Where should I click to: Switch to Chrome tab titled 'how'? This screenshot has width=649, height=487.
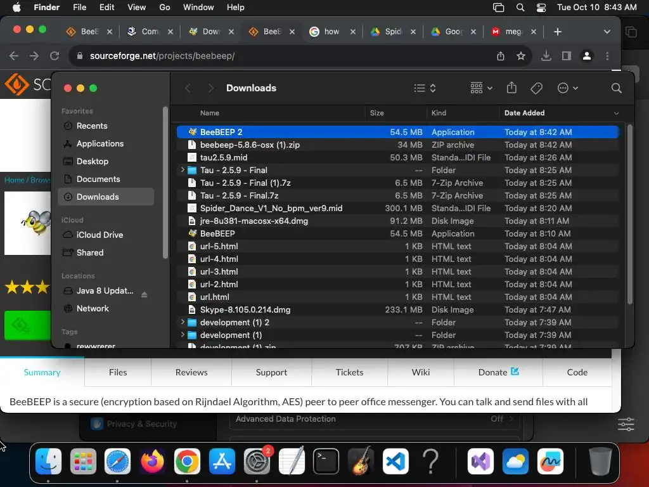pos(332,32)
